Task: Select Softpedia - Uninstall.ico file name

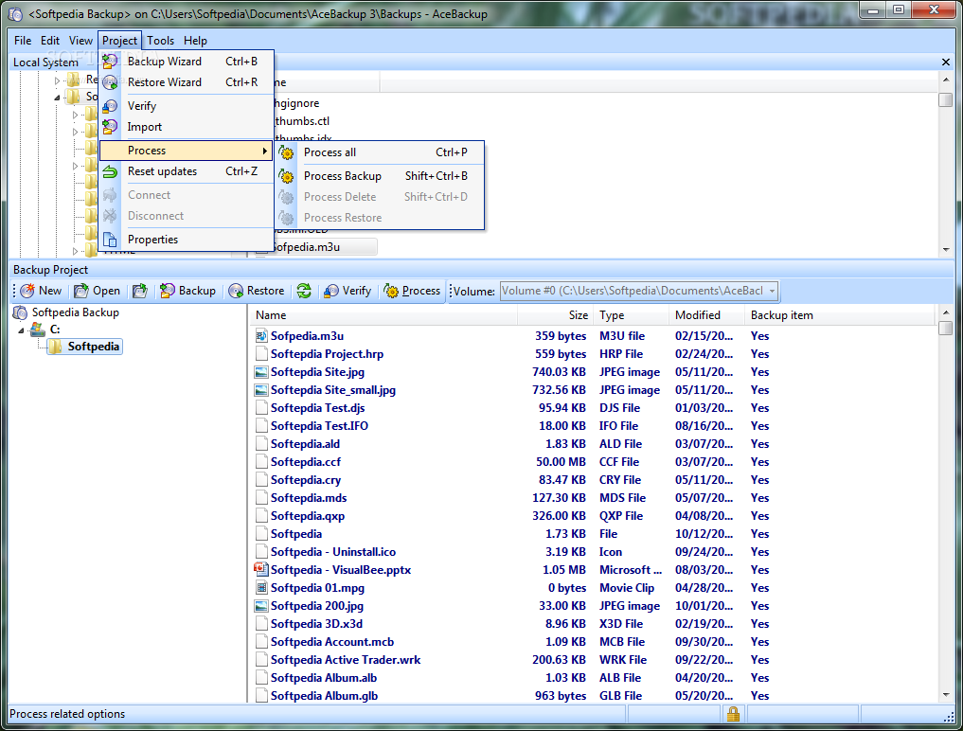Action: tap(333, 552)
